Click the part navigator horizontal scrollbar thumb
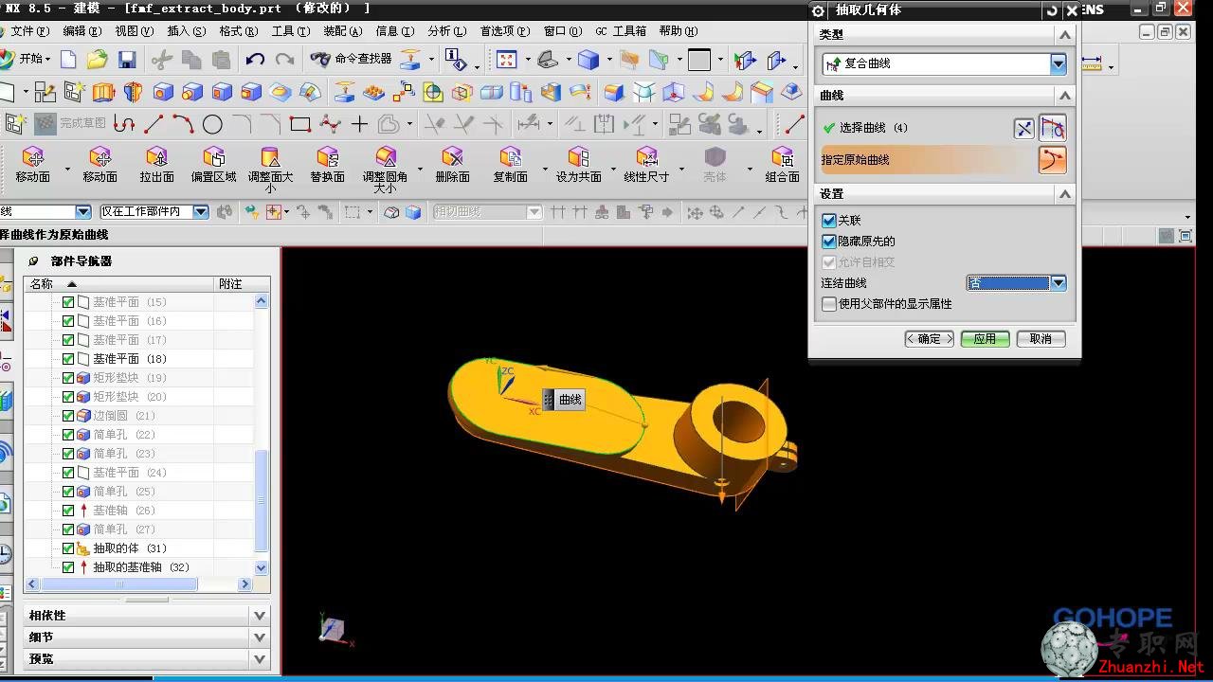 tap(118, 584)
